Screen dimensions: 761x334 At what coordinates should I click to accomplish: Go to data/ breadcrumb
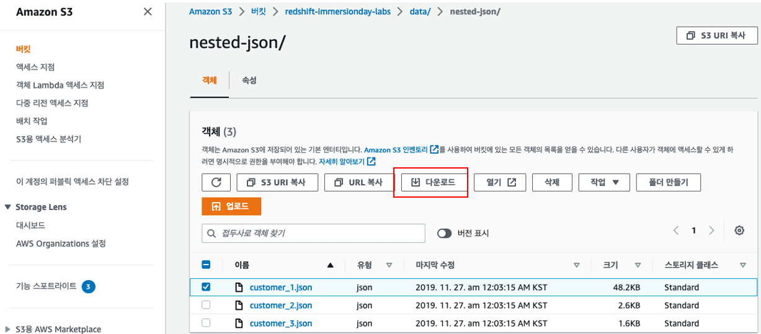click(x=420, y=12)
